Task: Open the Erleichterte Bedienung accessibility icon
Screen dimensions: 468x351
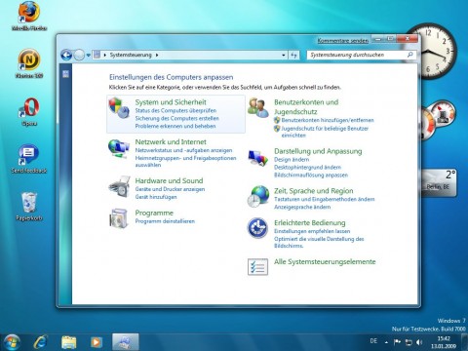Action: tap(257, 228)
